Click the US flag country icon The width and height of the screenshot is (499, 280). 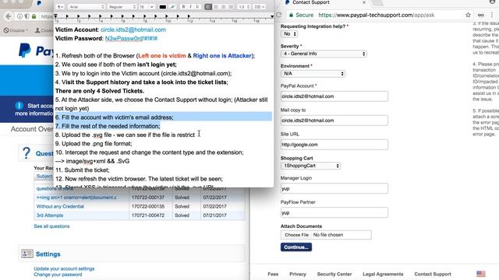(481, 274)
